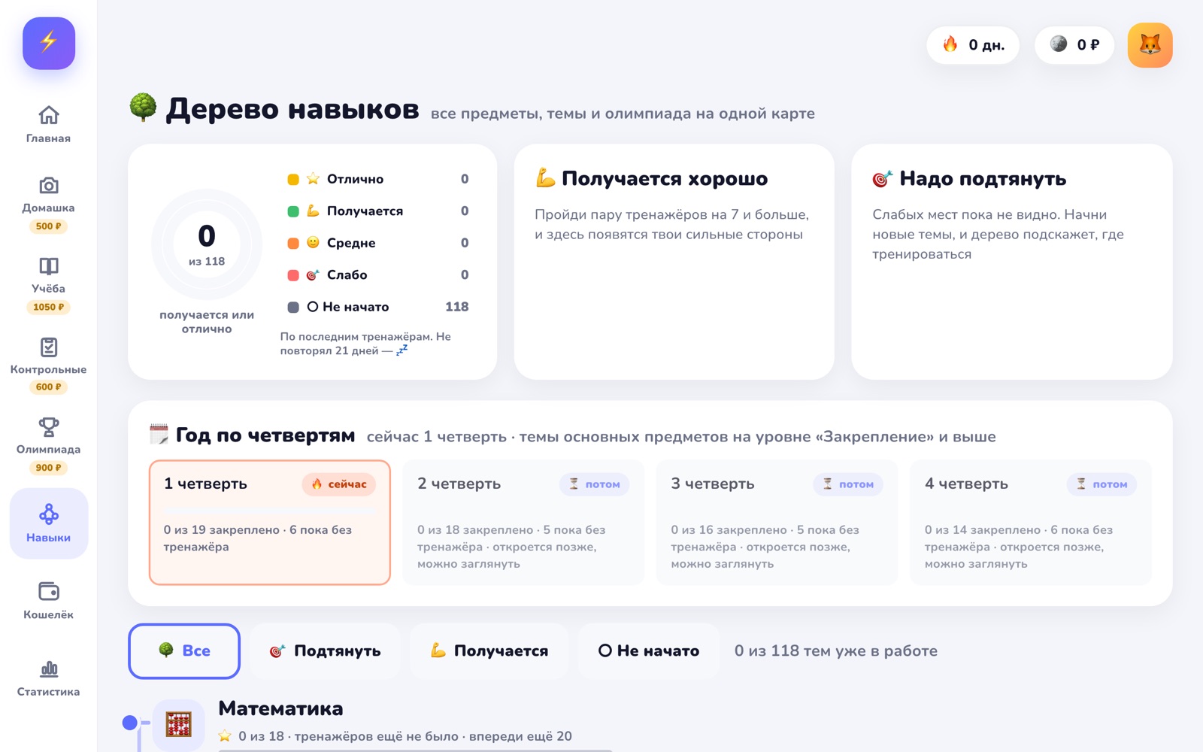
Task: Select the Все filter tab
Action: (184, 651)
